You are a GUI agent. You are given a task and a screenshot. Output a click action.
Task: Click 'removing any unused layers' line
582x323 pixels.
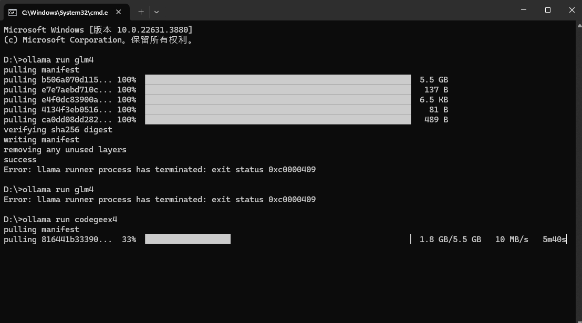click(x=65, y=150)
